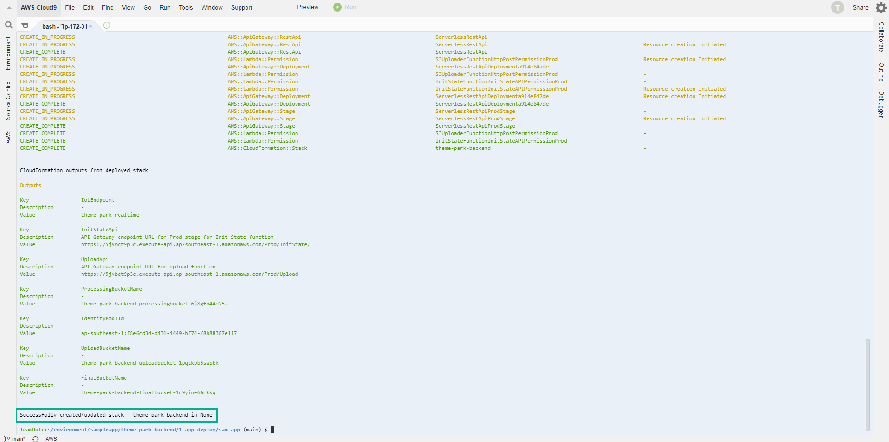Click the "IotEndpoint" key
The height and width of the screenshot is (442, 889).
click(98, 200)
